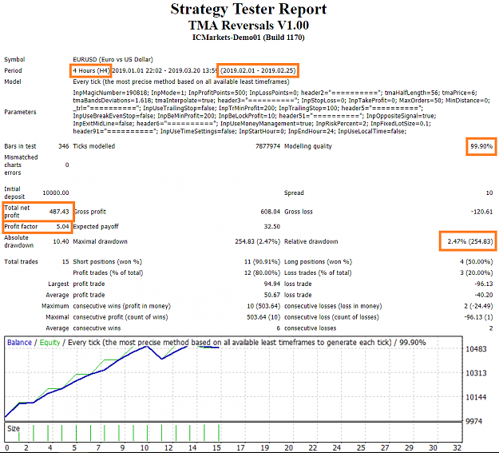Click the Total net profit value '487.43'
This screenshot has width=499, height=453.
59,212
